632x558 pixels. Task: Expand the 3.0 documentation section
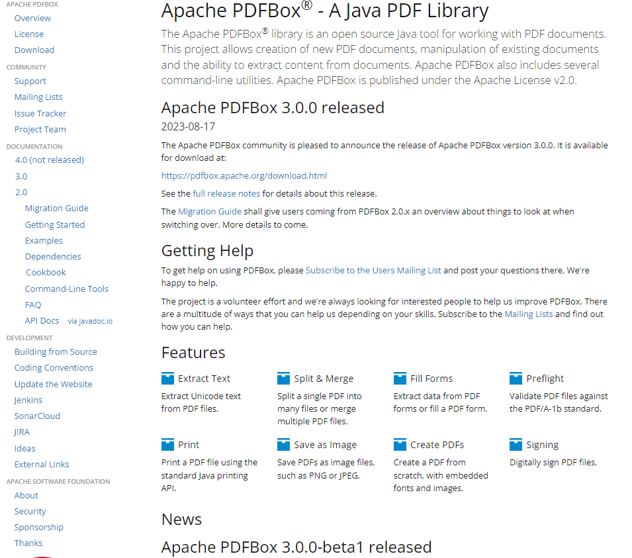pyautogui.click(x=21, y=177)
